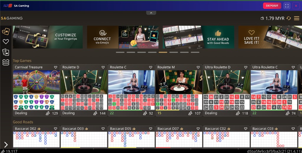Toggle fullscreen mode in the top bar
Screen dimensions: 302x153
coord(287,6)
